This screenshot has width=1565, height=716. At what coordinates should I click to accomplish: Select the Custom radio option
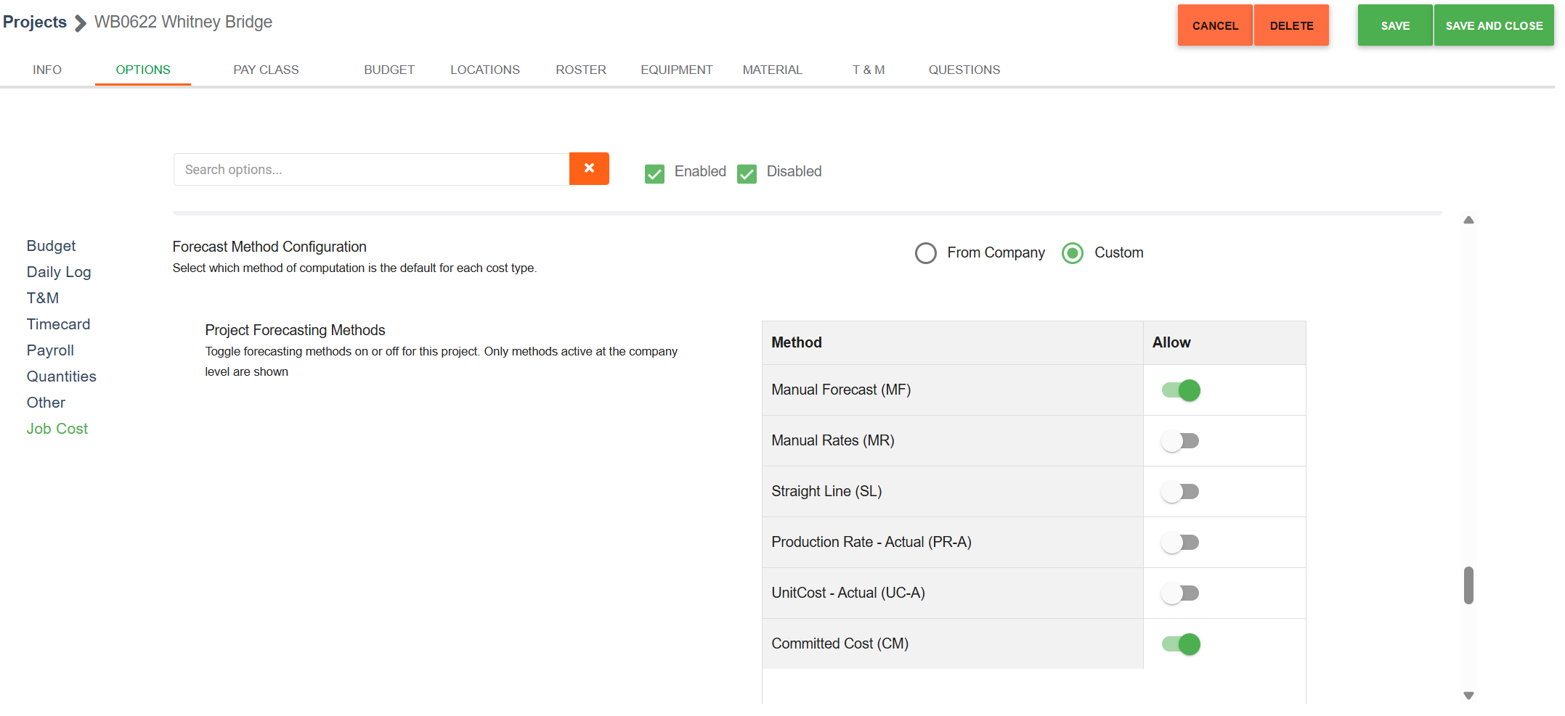1072,253
